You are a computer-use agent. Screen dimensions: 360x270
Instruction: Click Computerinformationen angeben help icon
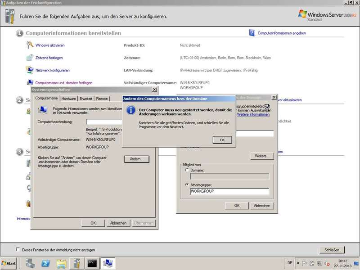[252, 33]
